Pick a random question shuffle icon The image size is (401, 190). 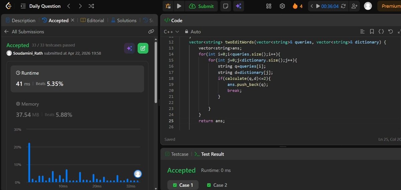91,6
